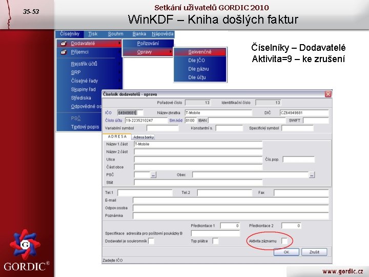Click the E-mail input field

tap(231, 201)
